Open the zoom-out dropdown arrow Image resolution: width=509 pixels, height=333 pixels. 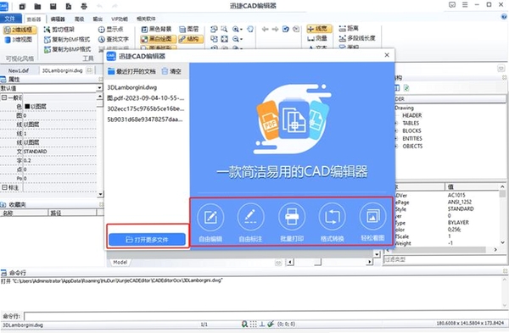(242, 39)
